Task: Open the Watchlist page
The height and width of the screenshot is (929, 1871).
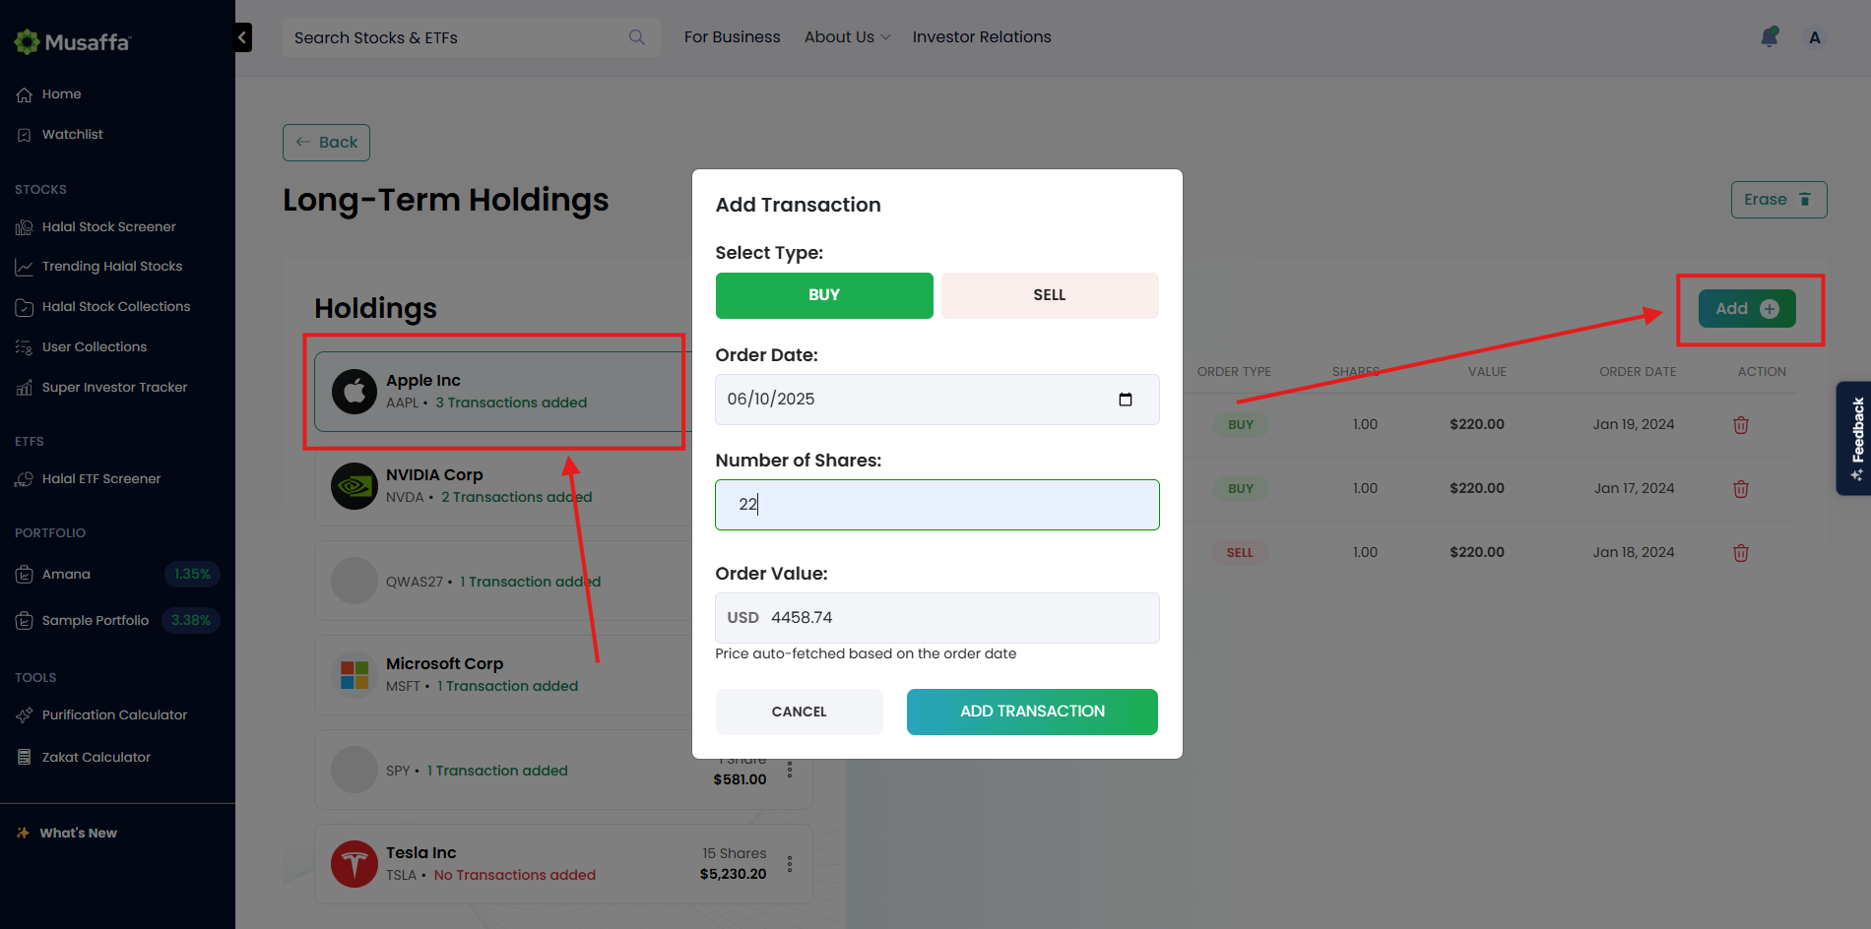Action: [x=72, y=135]
